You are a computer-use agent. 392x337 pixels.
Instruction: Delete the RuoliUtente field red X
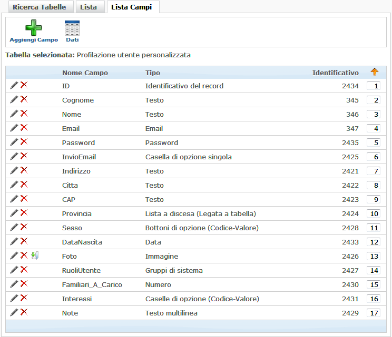coord(24,270)
